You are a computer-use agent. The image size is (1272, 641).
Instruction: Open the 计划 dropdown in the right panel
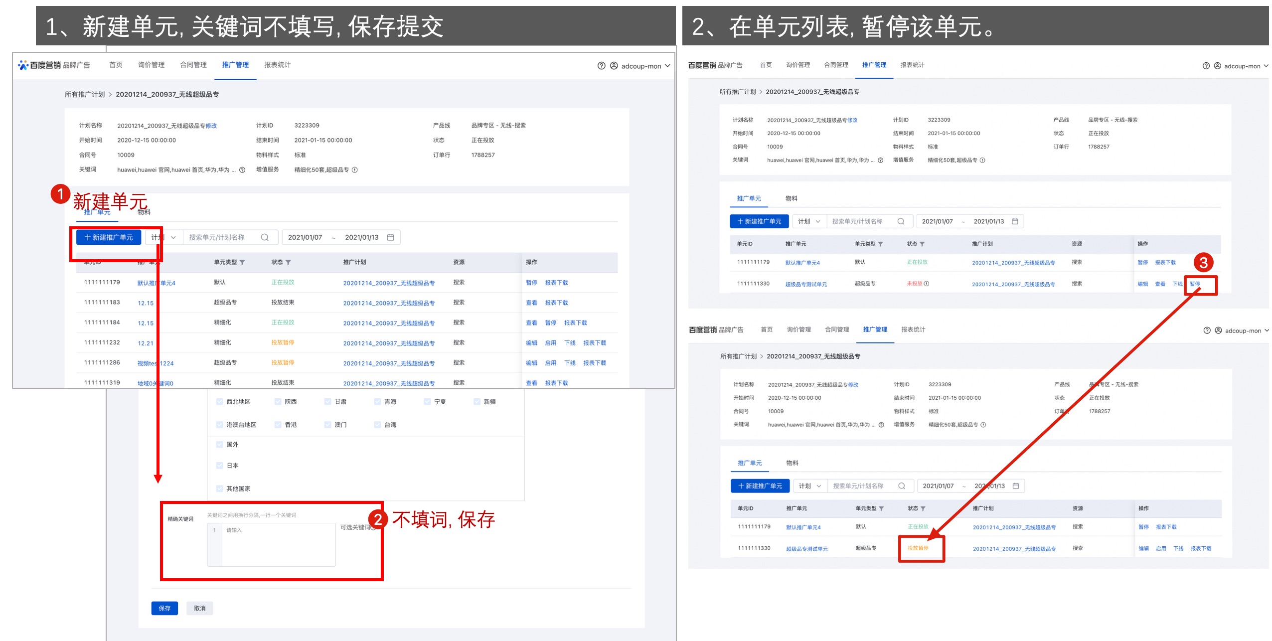[810, 221]
